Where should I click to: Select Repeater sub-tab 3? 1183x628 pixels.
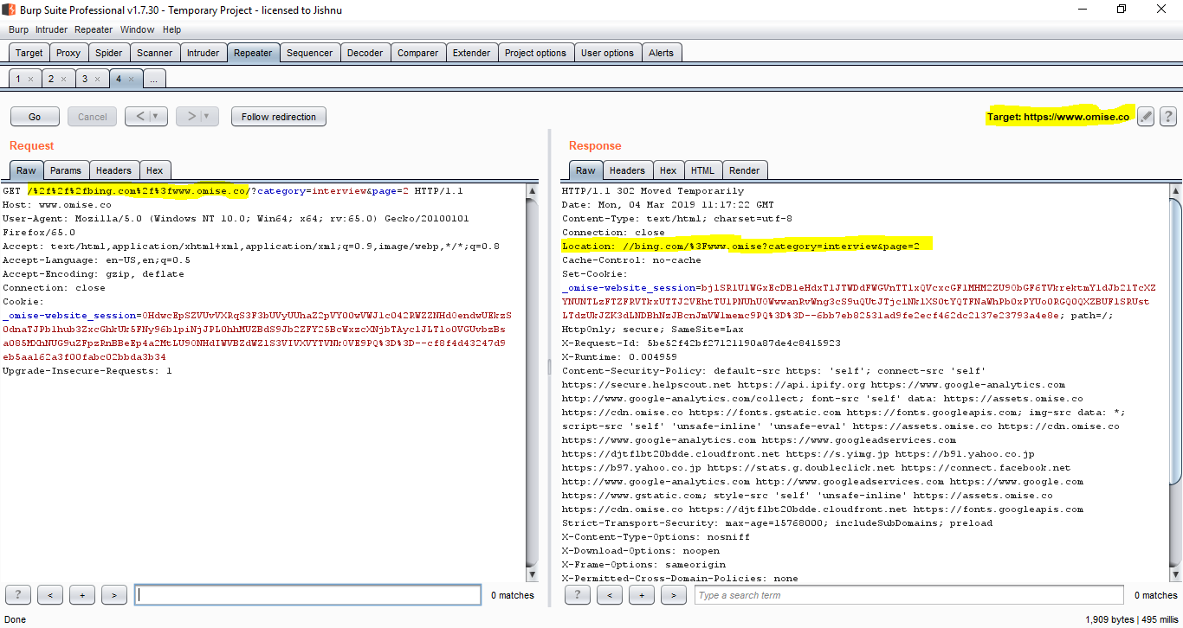tap(92, 79)
